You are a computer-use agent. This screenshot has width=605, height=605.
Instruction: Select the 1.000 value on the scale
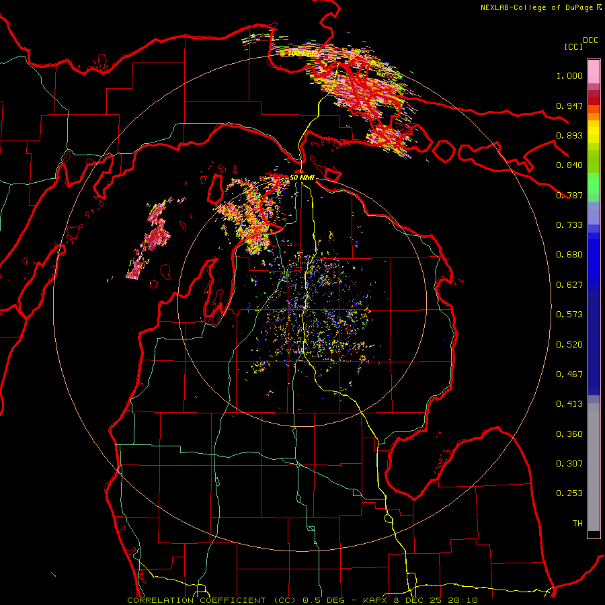click(569, 75)
